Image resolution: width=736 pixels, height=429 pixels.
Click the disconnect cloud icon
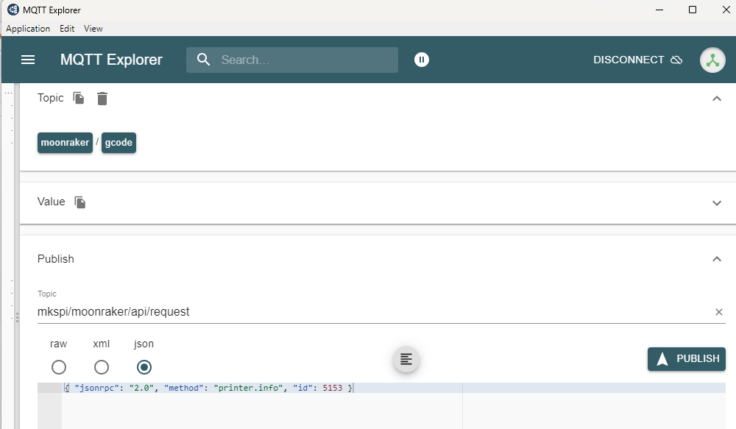[x=676, y=60]
